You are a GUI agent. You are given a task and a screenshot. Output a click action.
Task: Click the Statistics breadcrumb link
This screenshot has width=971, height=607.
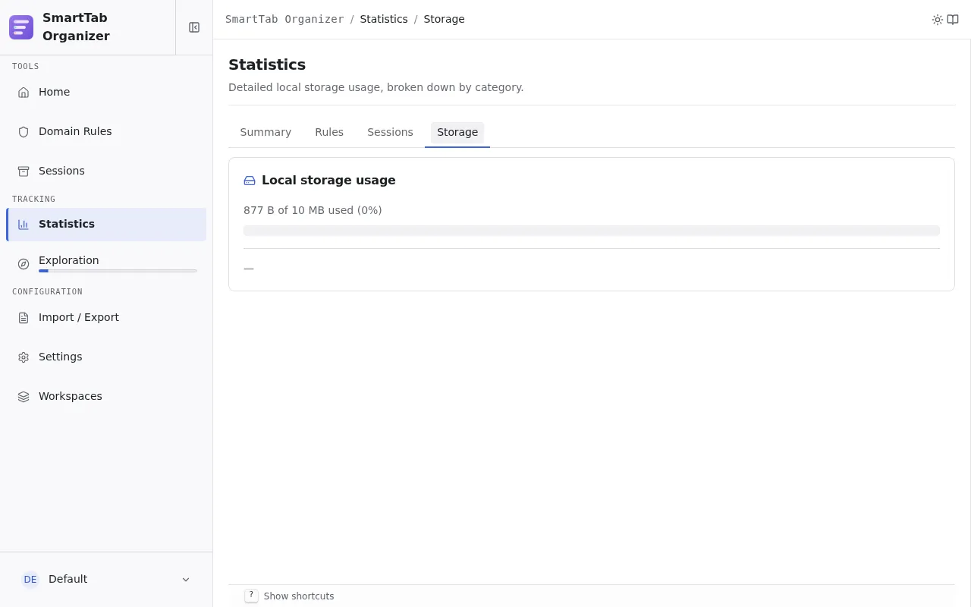coord(384,19)
